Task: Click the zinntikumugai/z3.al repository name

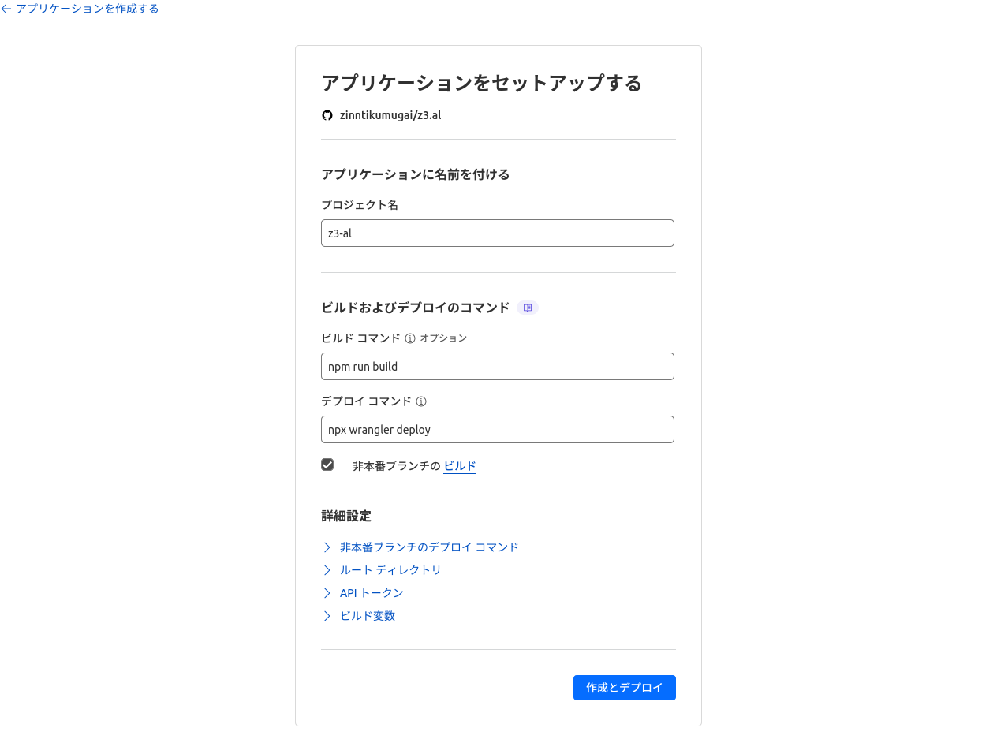Action: pos(390,115)
